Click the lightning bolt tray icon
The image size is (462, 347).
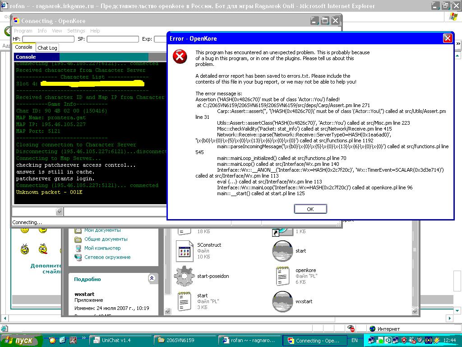[437, 340]
